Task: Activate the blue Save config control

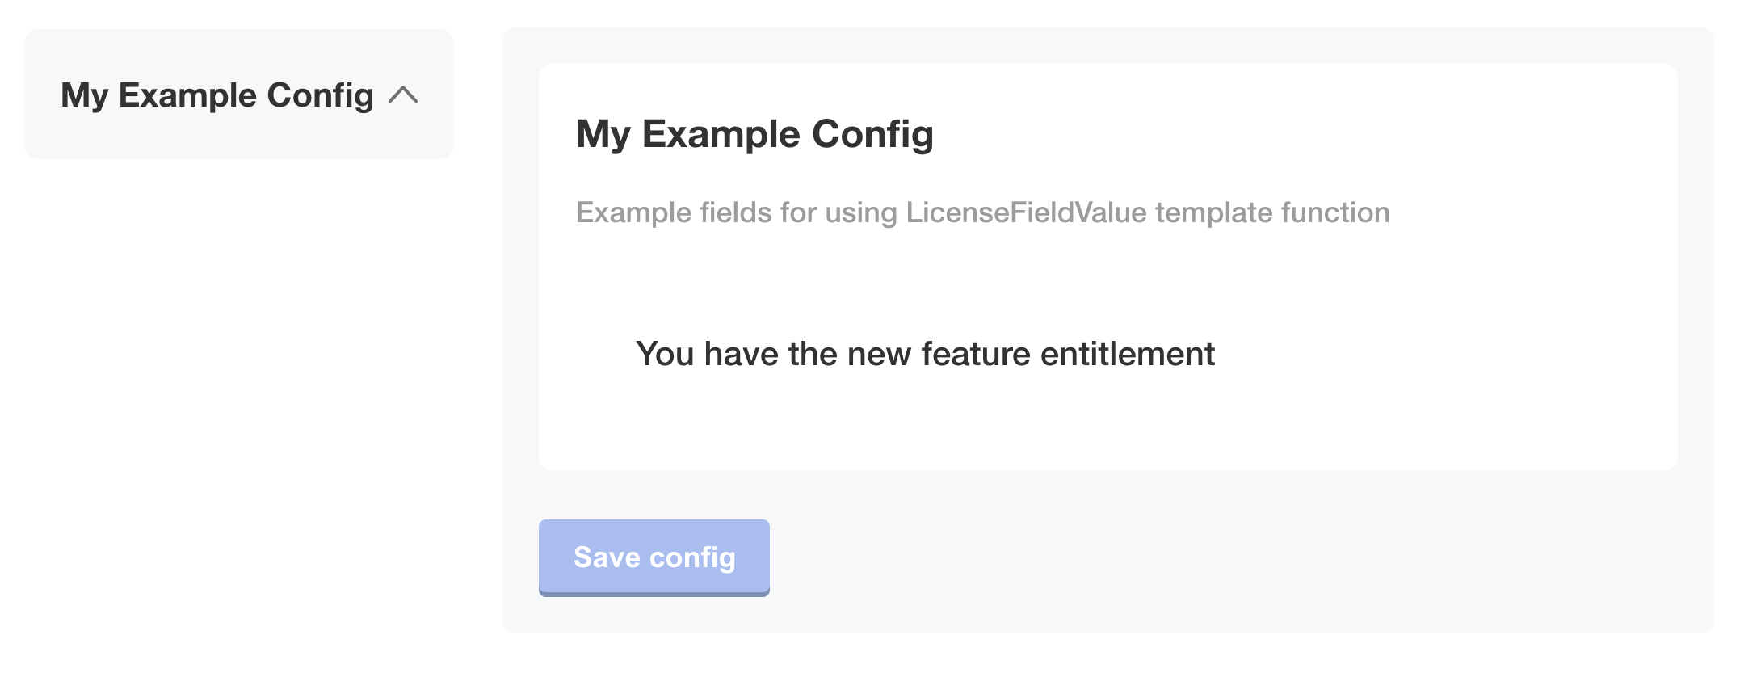Action: 654,557
